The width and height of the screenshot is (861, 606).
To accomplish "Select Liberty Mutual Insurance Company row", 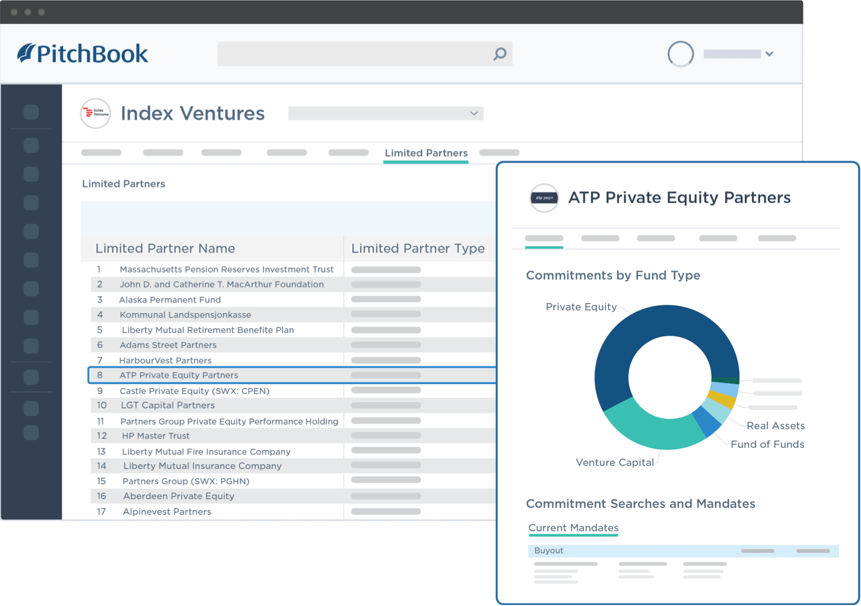I will 293,466.
